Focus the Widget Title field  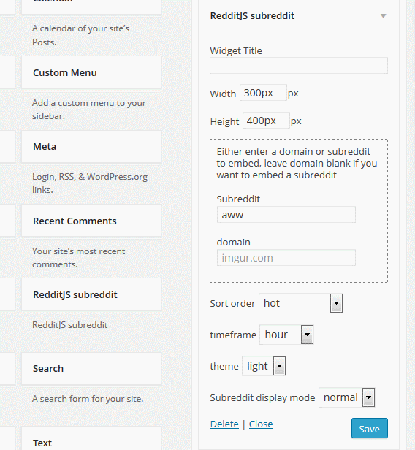coord(299,66)
